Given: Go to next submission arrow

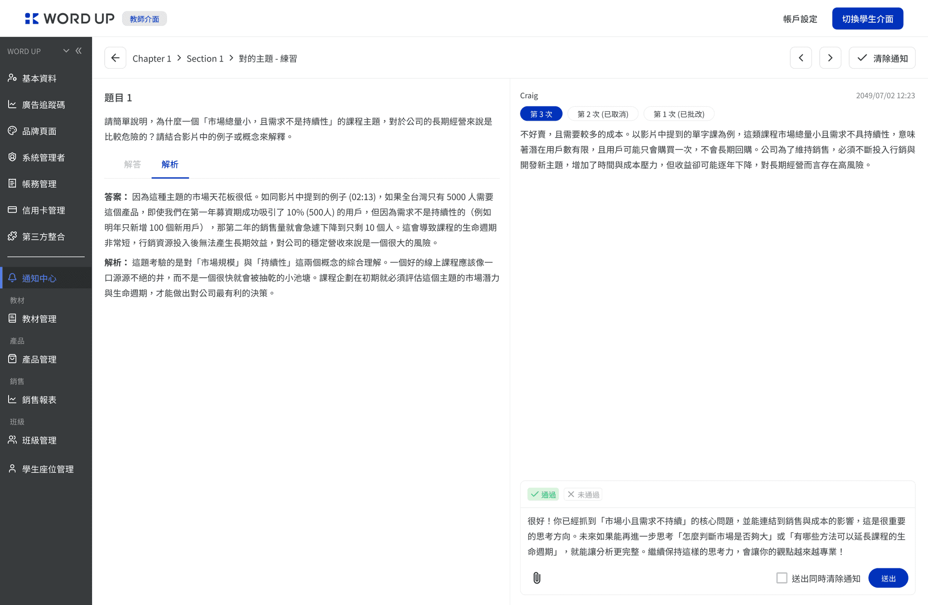Looking at the screenshot, I should pyautogui.click(x=830, y=58).
